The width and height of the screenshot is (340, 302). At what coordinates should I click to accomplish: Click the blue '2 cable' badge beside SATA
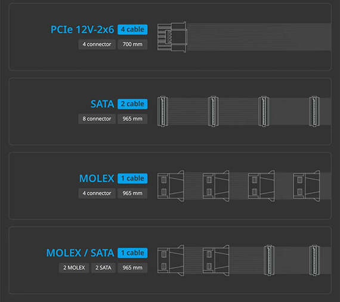132,104
